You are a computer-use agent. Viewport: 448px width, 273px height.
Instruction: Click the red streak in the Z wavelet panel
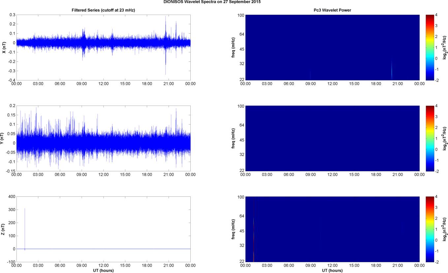click(x=253, y=229)
